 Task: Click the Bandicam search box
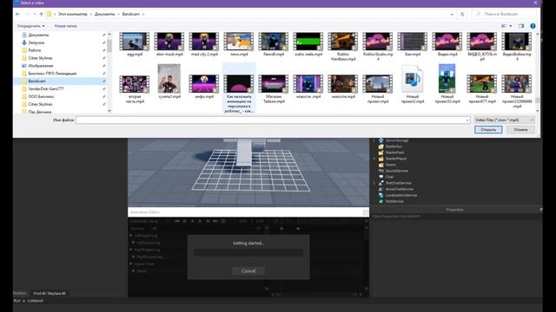click(x=504, y=14)
